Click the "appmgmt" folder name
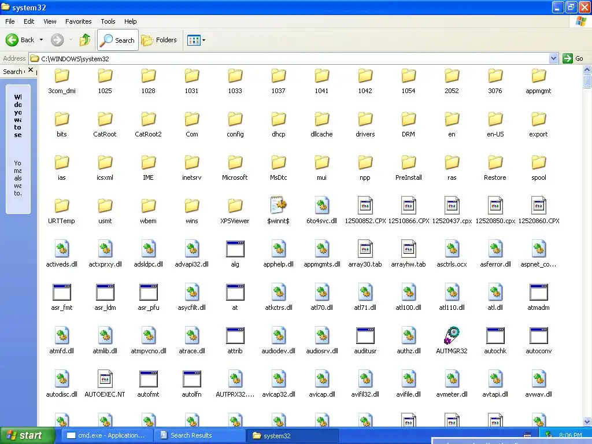 point(538,91)
